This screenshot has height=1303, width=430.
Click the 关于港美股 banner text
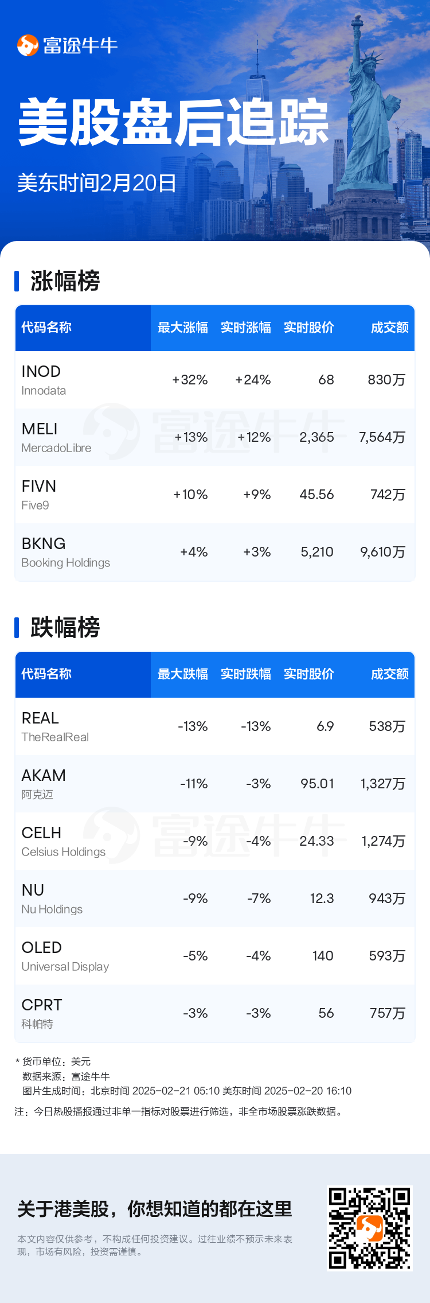[155, 1209]
